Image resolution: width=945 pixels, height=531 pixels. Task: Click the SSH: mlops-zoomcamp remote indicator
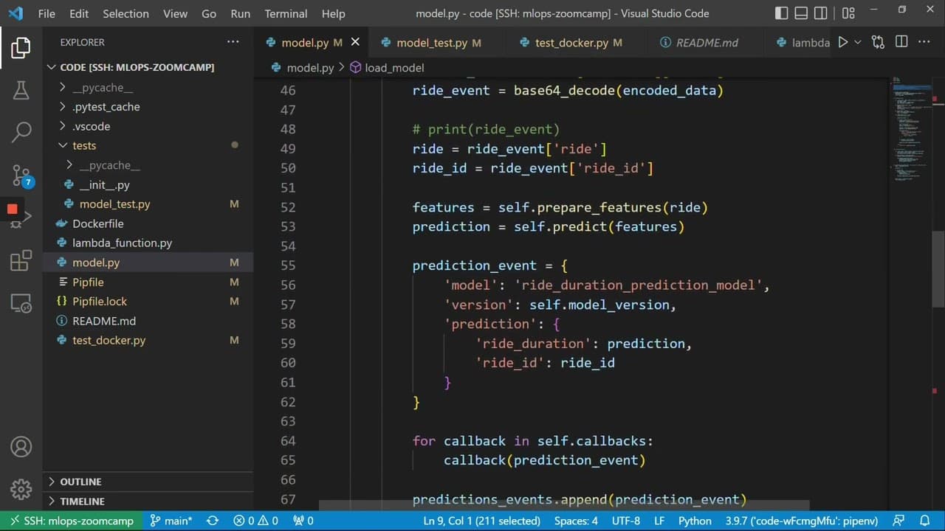pos(72,521)
